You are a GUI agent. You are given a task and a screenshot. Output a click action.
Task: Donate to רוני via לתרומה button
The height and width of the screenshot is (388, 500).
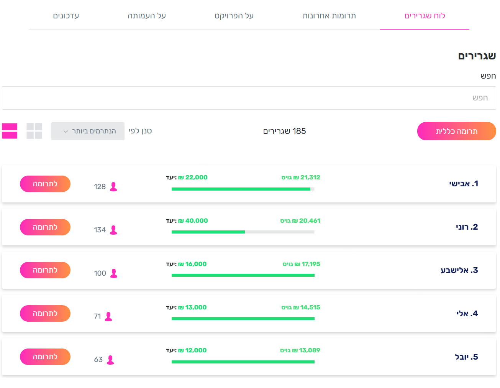(45, 227)
